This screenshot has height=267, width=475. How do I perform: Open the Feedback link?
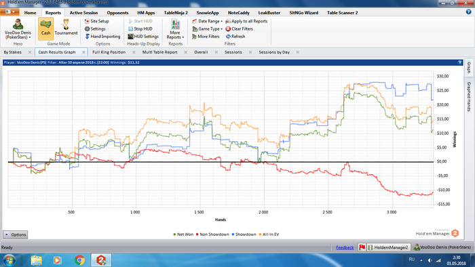pyautogui.click(x=345, y=247)
